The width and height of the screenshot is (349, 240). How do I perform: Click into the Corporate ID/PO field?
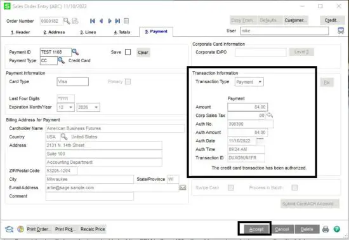coord(261,52)
